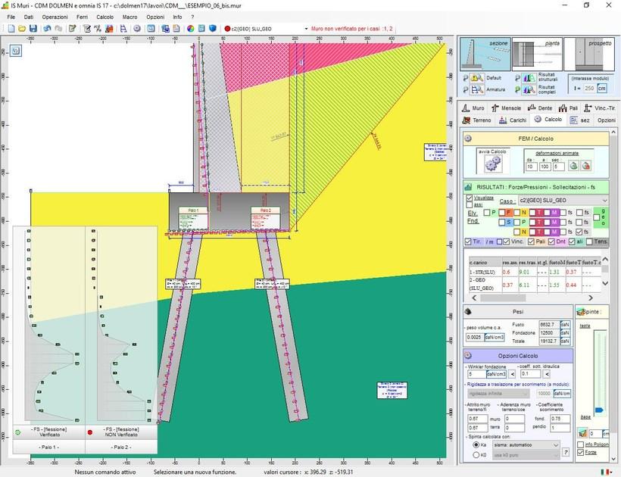621x477 pixels.
Task: Enable the info Poligoni checkbox
Action: click(x=582, y=444)
